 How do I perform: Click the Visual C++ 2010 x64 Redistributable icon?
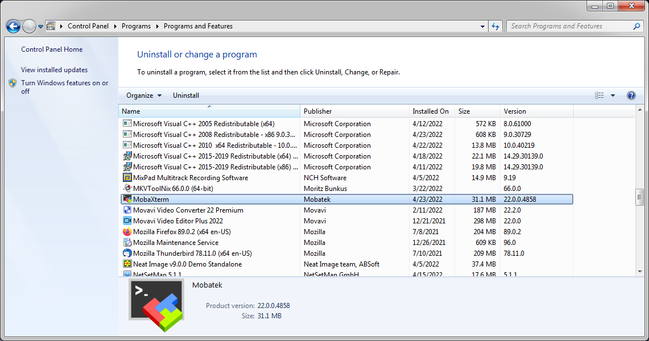pos(127,145)
